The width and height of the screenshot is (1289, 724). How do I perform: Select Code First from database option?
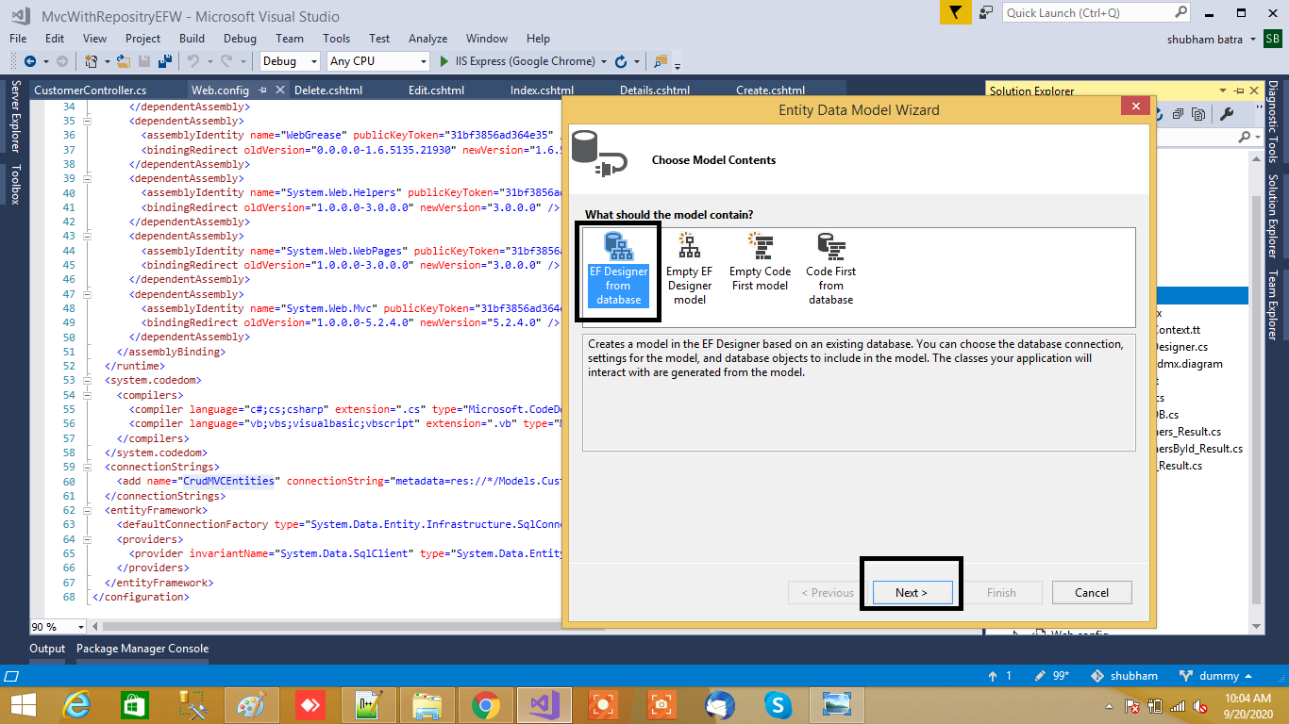click(830, 271)
